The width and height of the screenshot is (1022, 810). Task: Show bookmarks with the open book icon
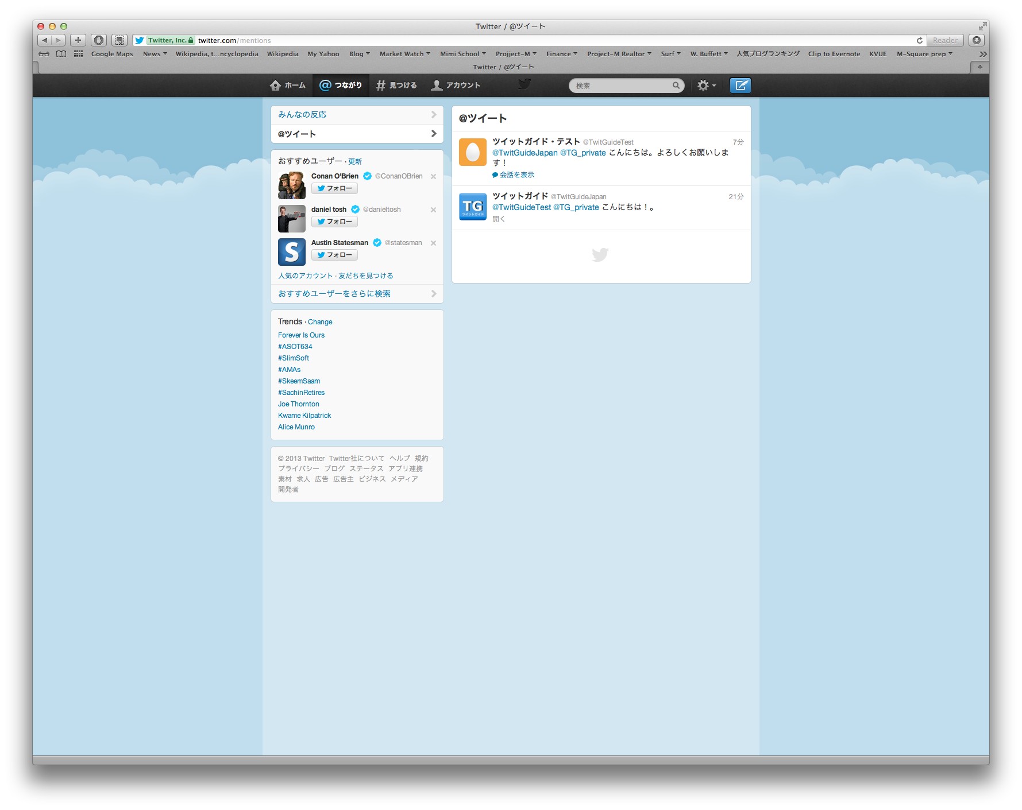tap(61, 54)
